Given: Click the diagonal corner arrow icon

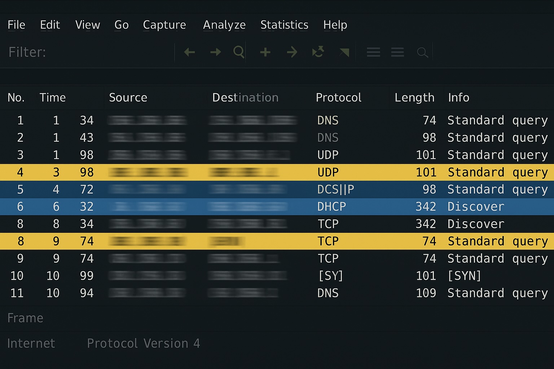Looking at the screenshot, I should pyautogui.click(x=344, y=53).
